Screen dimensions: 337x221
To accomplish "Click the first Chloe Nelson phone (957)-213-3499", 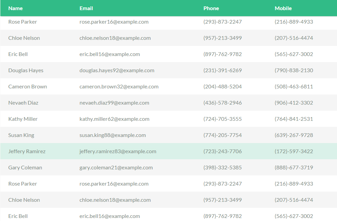I will [223, 38].
